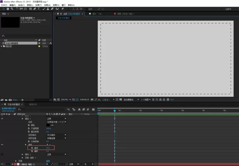Viewport: 239px width, 166px height.
Task: Click the timeline playhead current time indicator
Action: [x=115, y=111]
